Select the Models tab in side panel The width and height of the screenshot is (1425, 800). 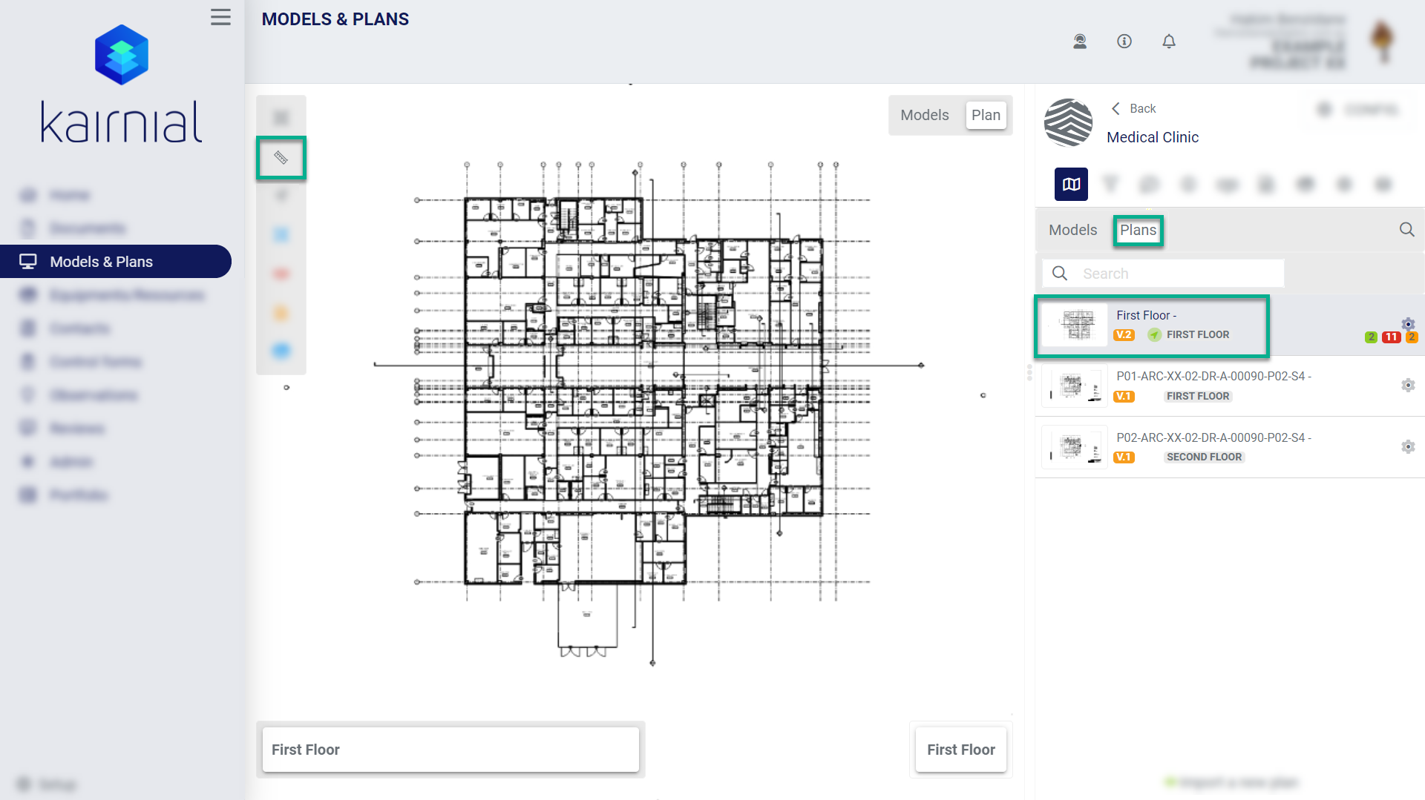1072,230
